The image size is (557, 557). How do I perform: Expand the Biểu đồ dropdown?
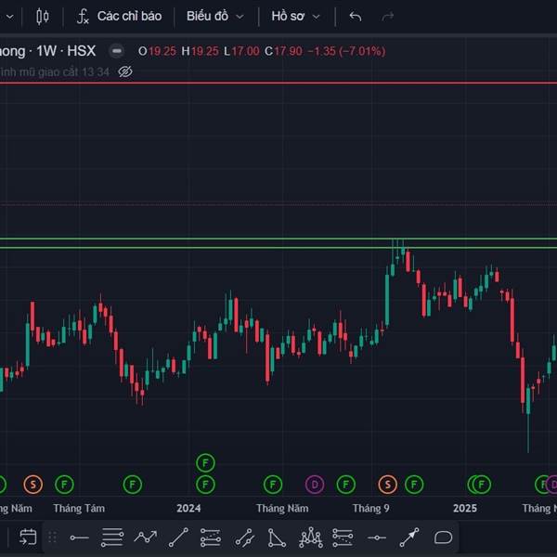pyautogui.click(x=214, y=16)
